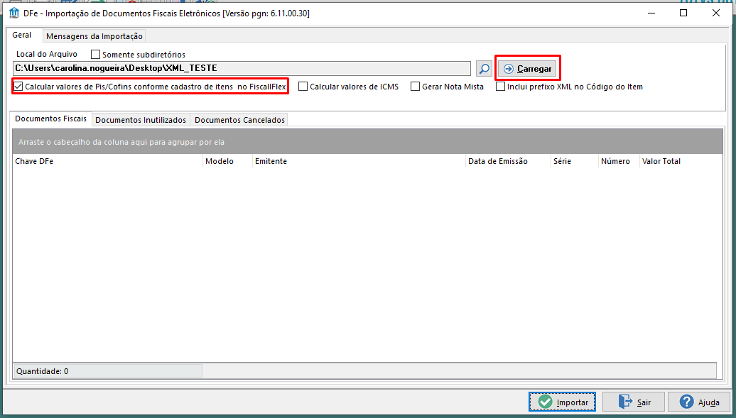Open Documentos Fiscais tab

50,119
